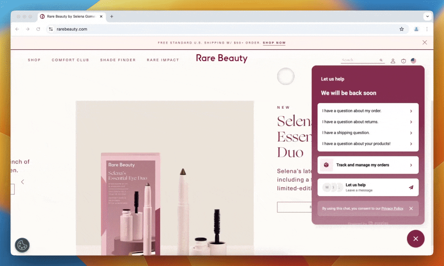Expand the tab search dropdown arrow
Viewport: 444px width, 266px height.
(x=428, y=16)
